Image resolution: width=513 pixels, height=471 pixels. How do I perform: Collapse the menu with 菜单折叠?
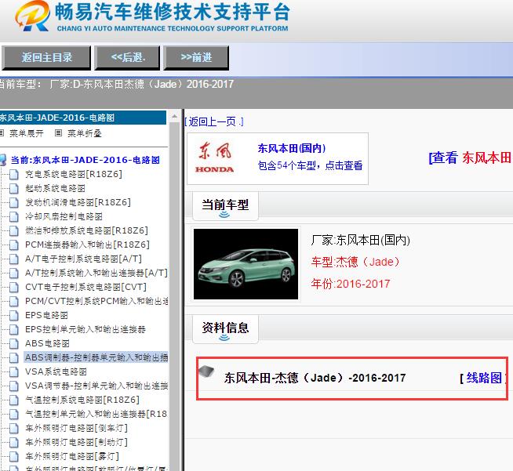85,133
